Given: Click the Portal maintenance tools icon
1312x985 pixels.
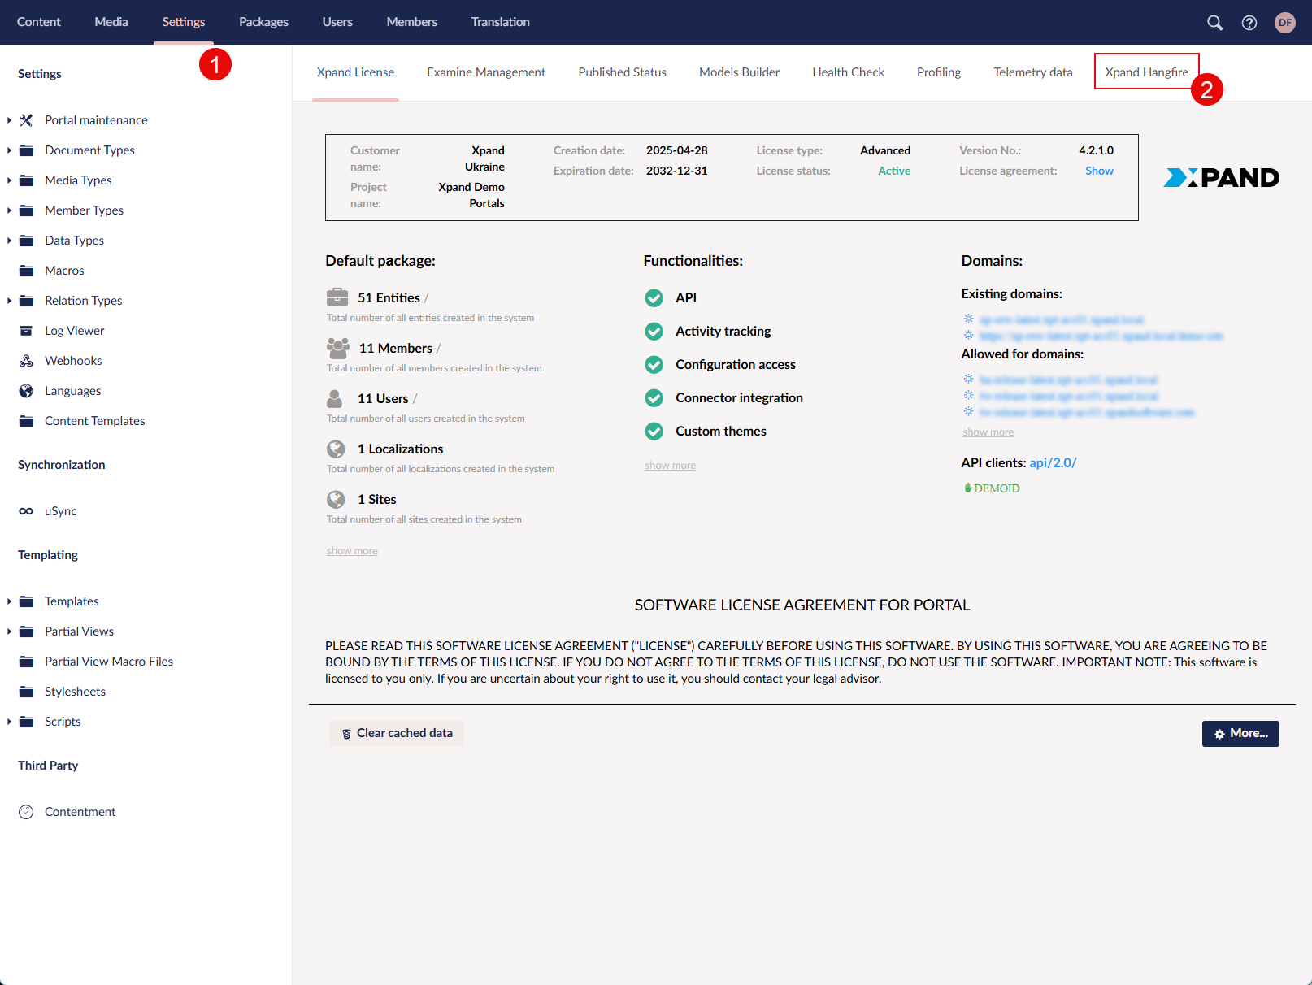Looking at the screenshot, I should (26, 120).
